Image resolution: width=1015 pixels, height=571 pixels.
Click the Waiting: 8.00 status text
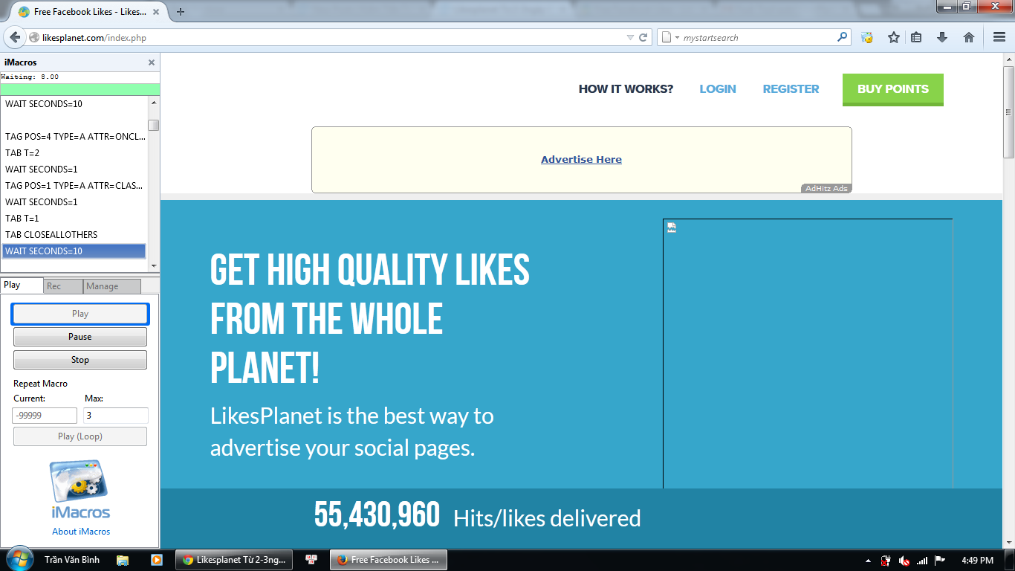click(30, 77)
